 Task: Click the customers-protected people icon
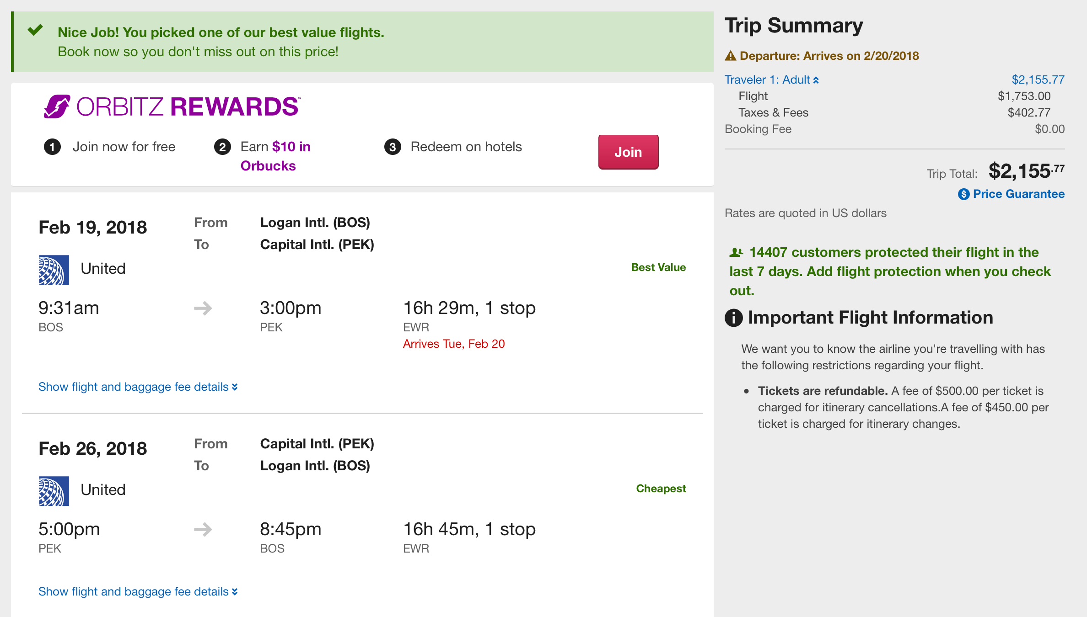[736, 252]
